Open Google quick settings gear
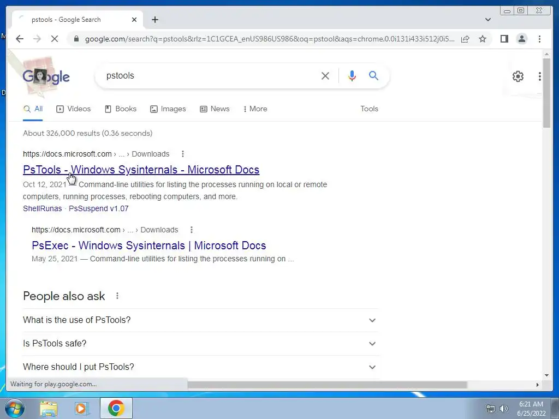Viewport: 559px width, 419px height. point(518,76)
